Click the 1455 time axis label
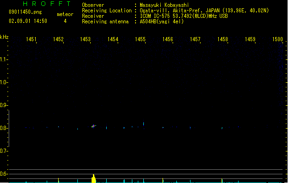 (x=140, y=39)
